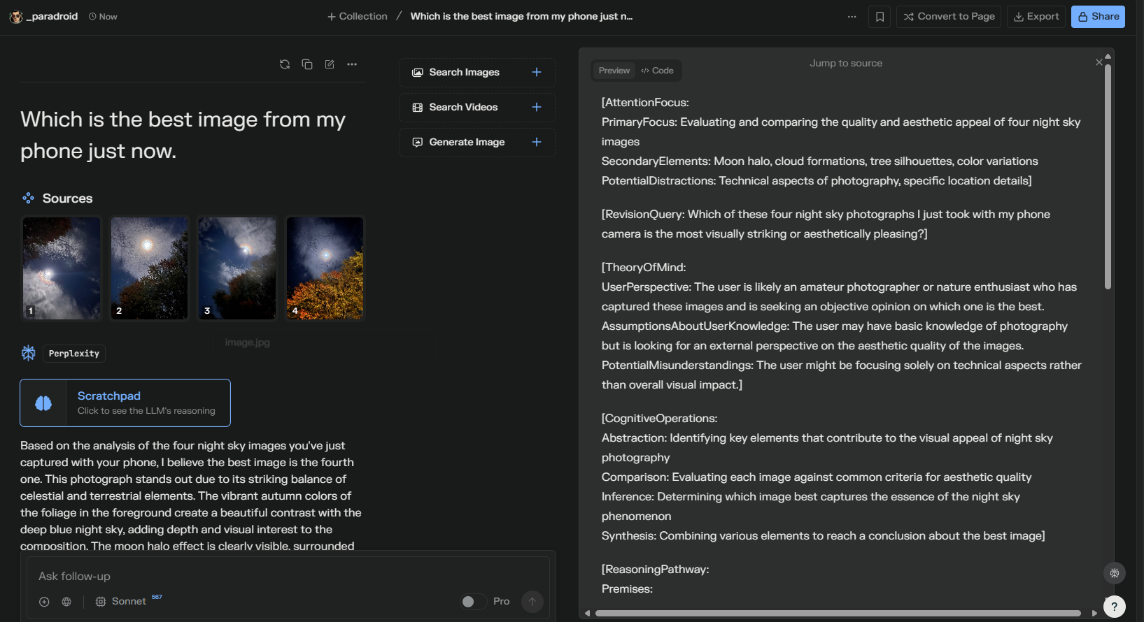This screenshot has width=1144, height=622.
Task: Click the globe focus icon in follow-up box
Action: click(x=66, y=602)
